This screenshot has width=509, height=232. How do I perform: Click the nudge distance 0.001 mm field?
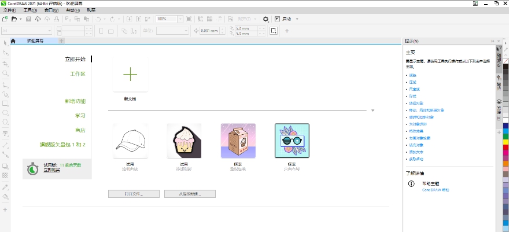point(210,31)
